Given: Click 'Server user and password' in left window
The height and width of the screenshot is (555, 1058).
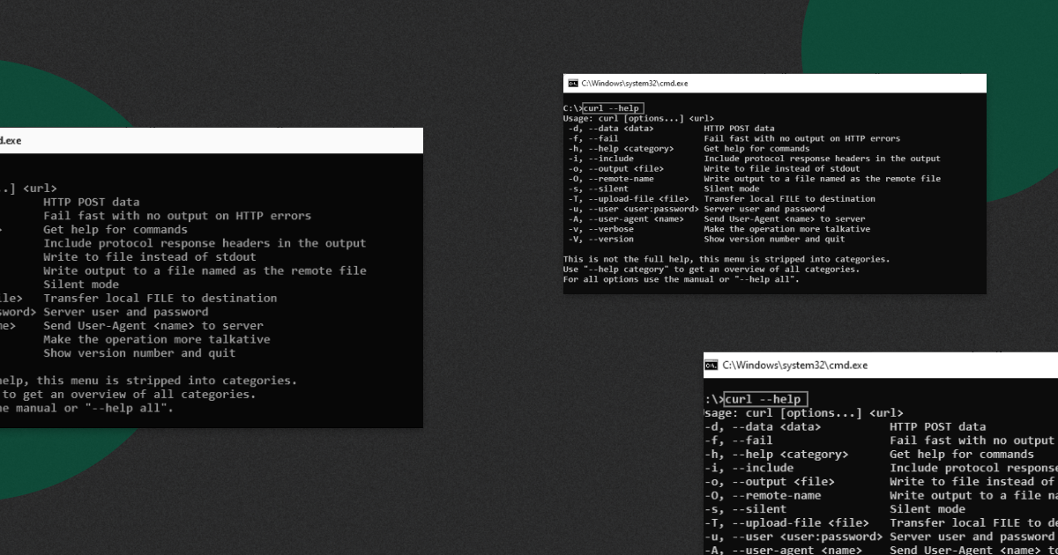Looking at the screenshot, I should (x=126, y=312).
